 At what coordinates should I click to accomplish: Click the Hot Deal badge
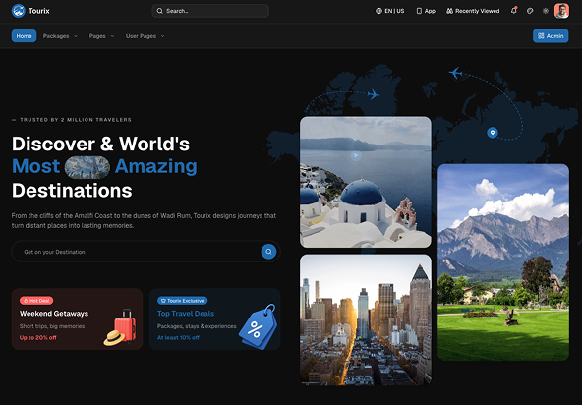(x=36, y=301)
